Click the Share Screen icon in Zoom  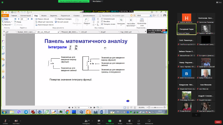[x=110, y=121]
